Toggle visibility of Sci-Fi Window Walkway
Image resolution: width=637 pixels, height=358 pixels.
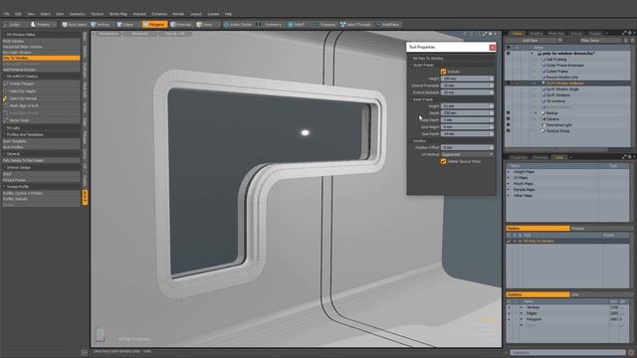pos(509,84)
